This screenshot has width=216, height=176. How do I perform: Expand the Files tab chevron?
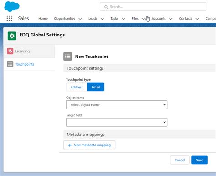click(x=143, y=19)
